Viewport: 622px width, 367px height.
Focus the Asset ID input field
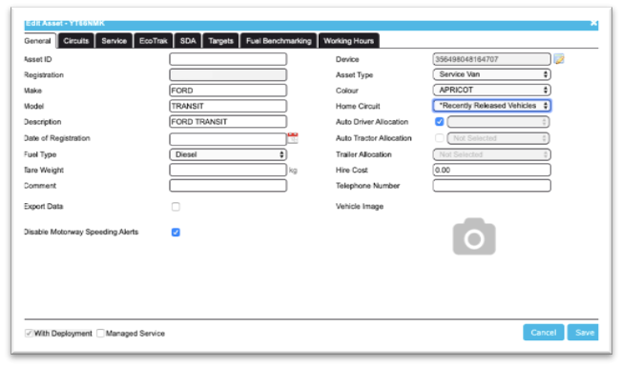[x=228, y=59]
